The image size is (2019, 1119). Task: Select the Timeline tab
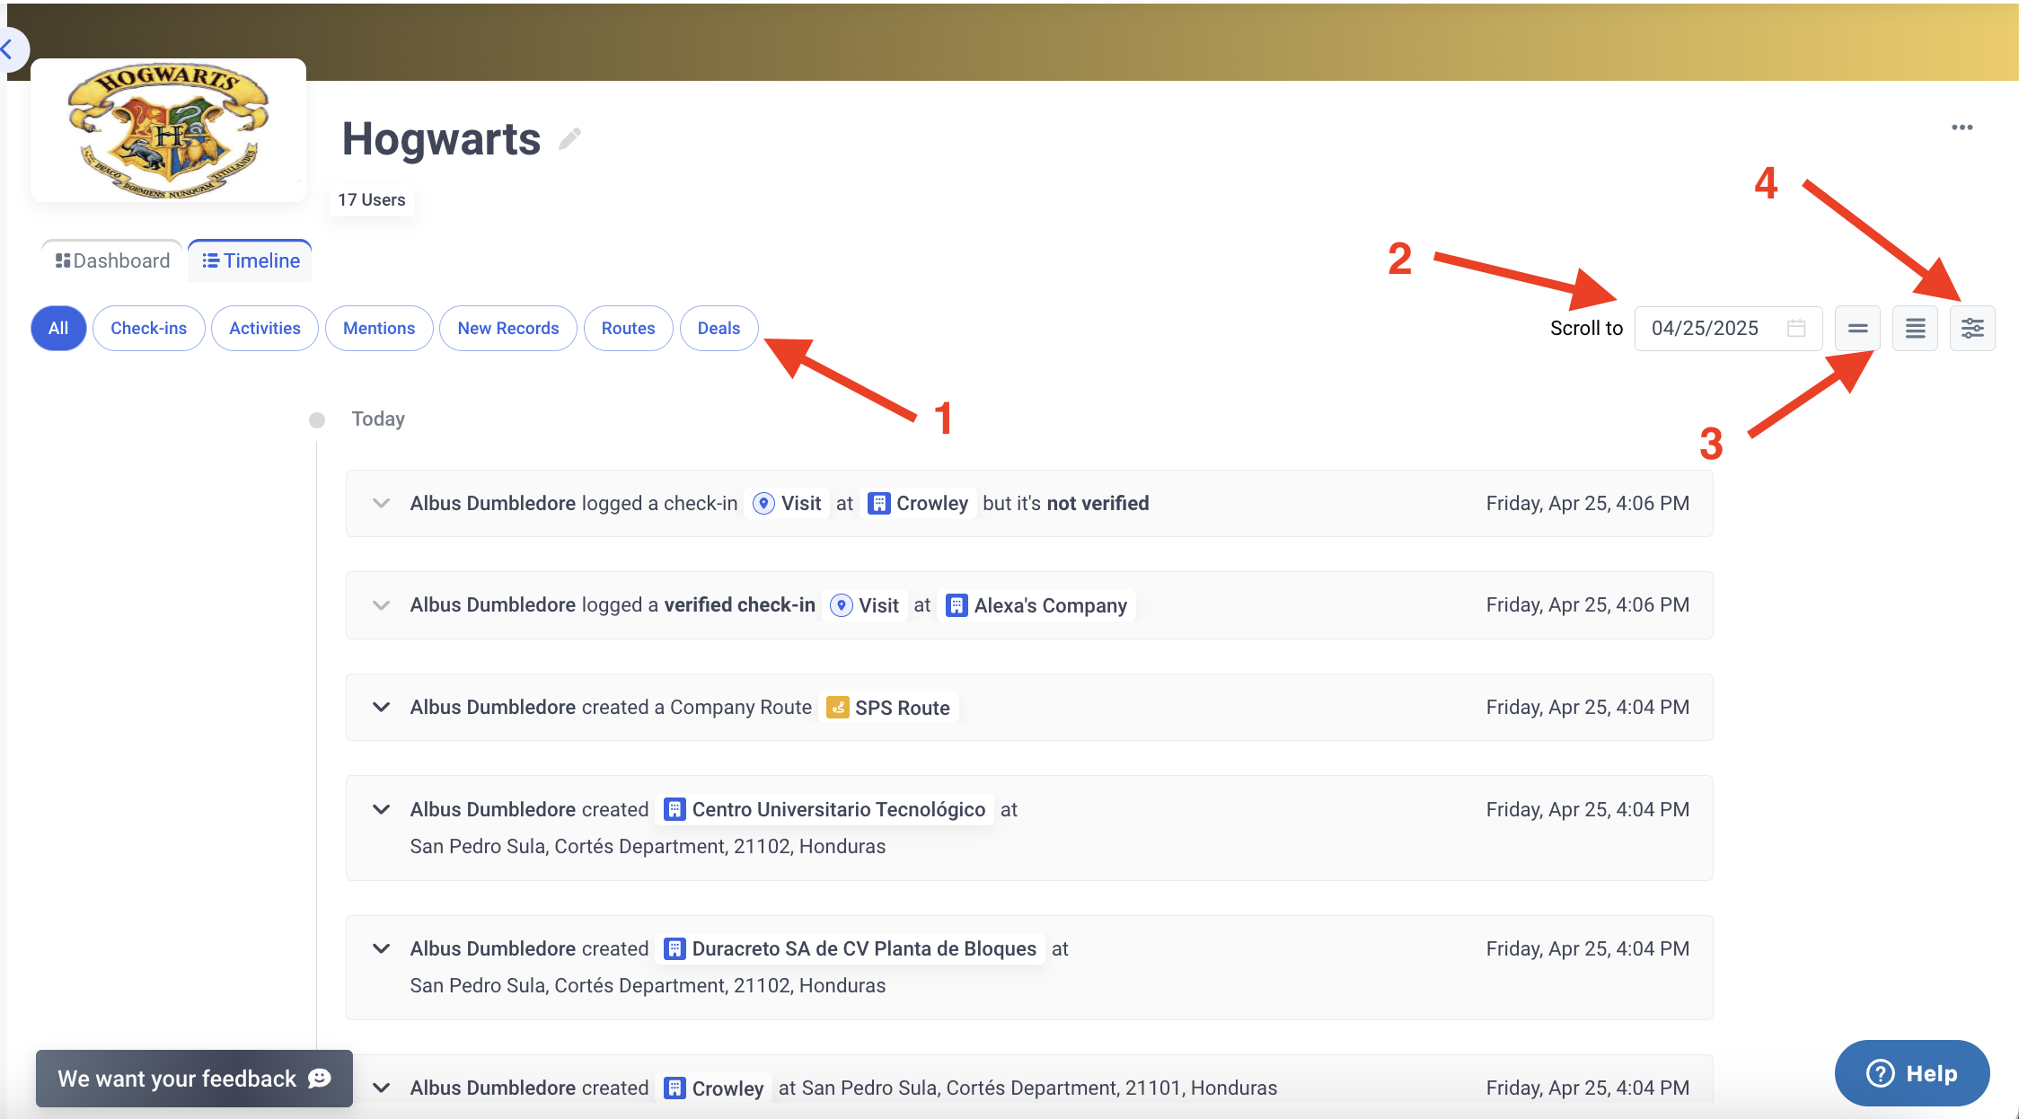tap(251, 260)
